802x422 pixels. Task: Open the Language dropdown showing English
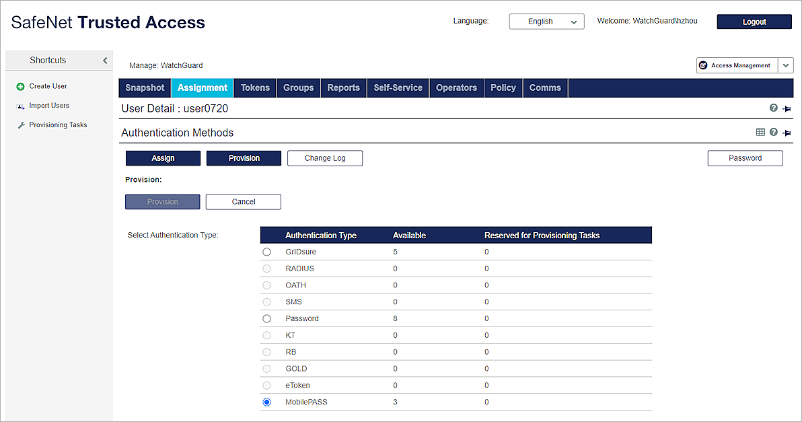pos(546,21)
